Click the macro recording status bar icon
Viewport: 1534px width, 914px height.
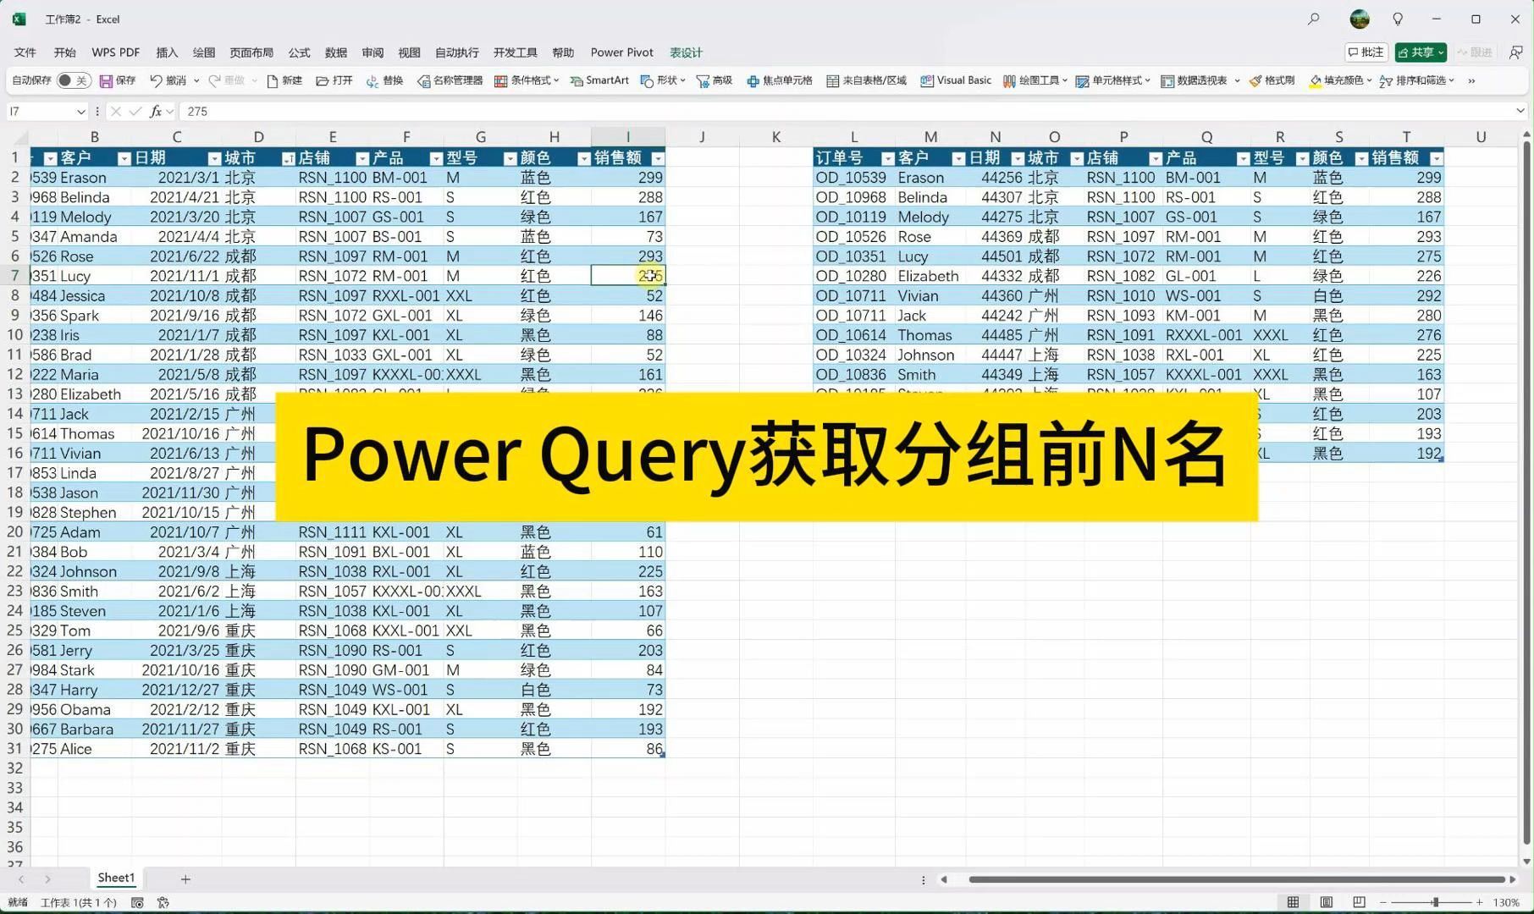(x=137, y=903)
